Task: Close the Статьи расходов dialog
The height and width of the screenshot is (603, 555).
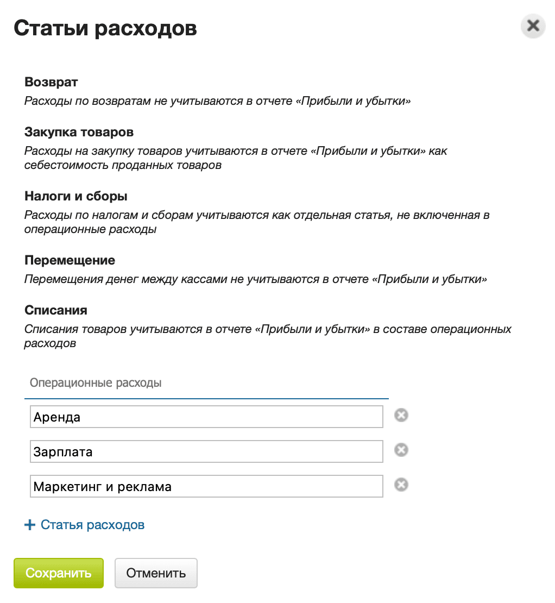Action: pos(533,26)
